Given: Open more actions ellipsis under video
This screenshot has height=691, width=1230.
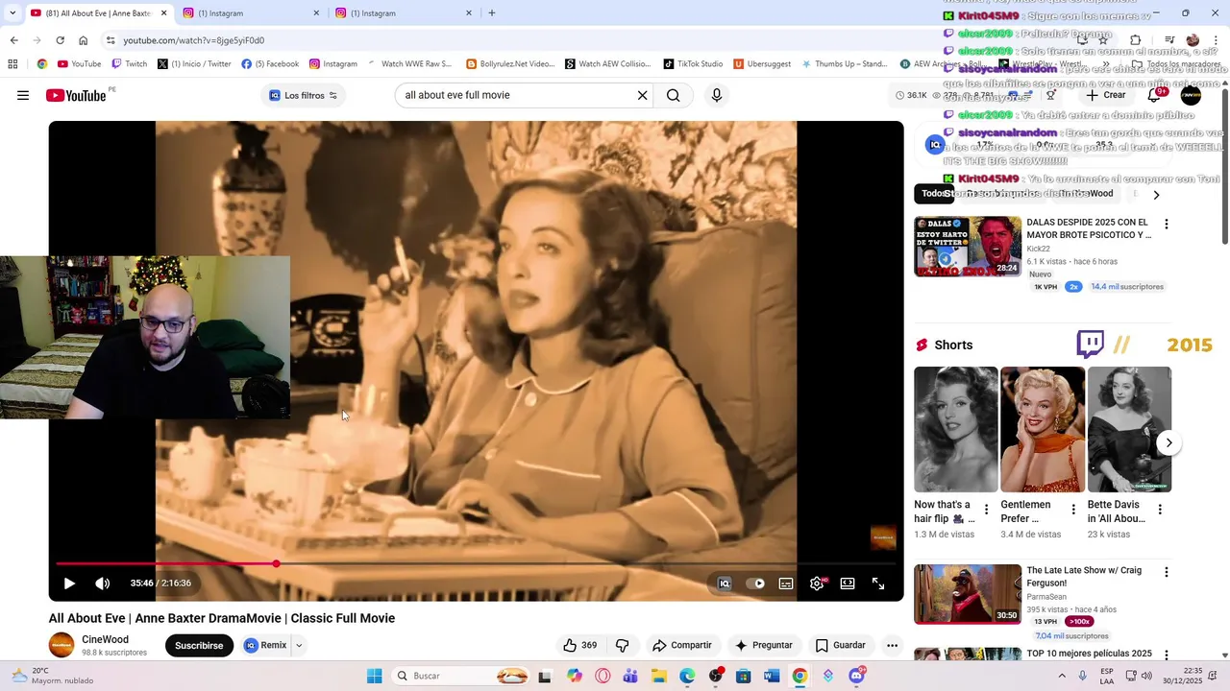Looking at the screenshot, I should tap(892, 645).
